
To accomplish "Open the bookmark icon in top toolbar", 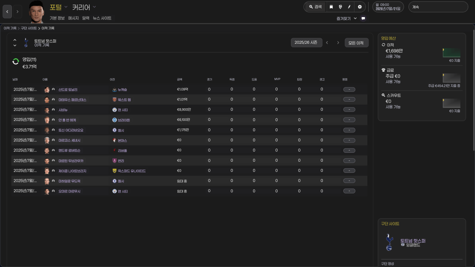I will (x=331, y=7).
